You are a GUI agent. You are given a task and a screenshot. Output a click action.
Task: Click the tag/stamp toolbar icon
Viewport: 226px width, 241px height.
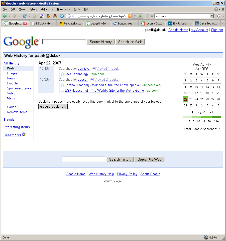[55, 16]
